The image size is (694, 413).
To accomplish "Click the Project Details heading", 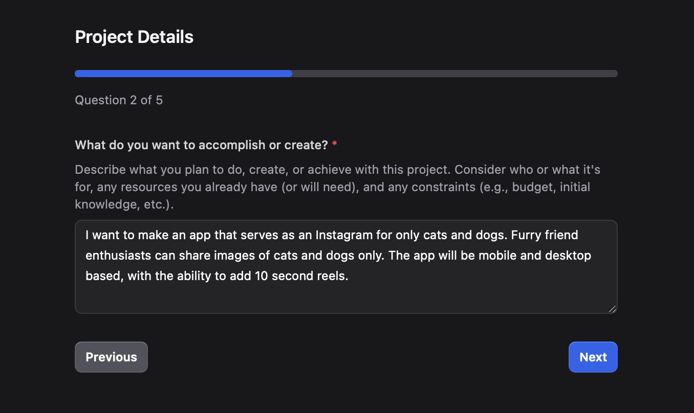I will click(x=134, y=37).
